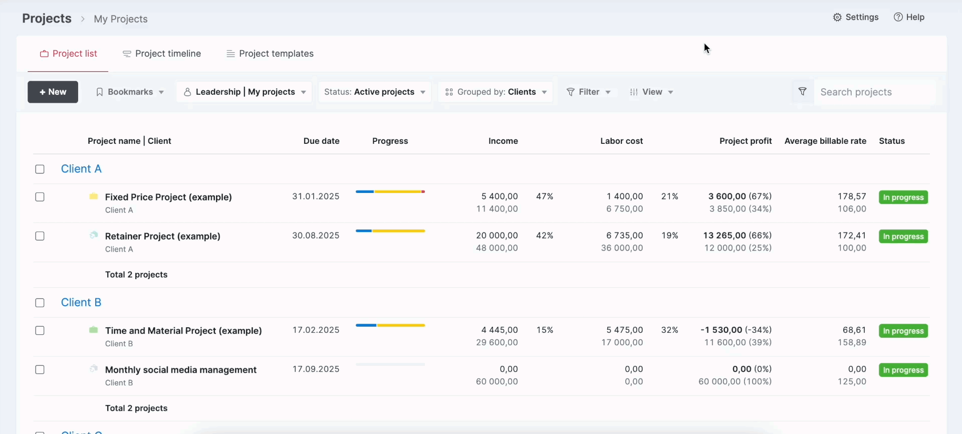The height and width of the screenshot is (434, 962).
Task: Go to Projects in the breadcrumb
Action: 47,19
